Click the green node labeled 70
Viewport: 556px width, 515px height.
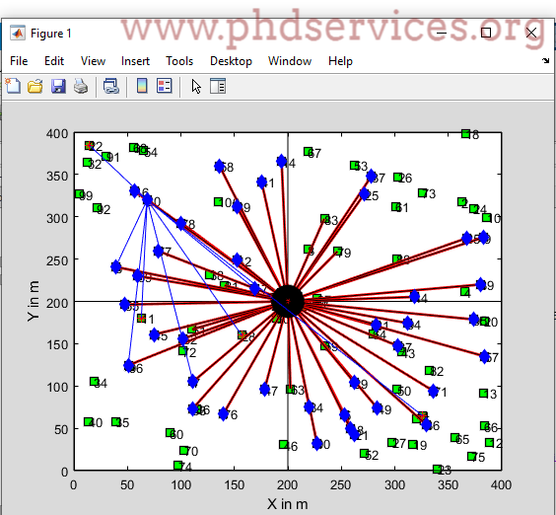[x=183, y=450]
